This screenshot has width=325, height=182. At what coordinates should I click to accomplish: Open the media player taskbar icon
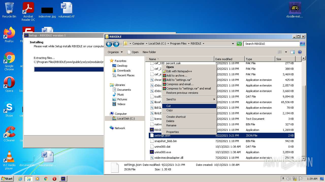pos(37,179)
